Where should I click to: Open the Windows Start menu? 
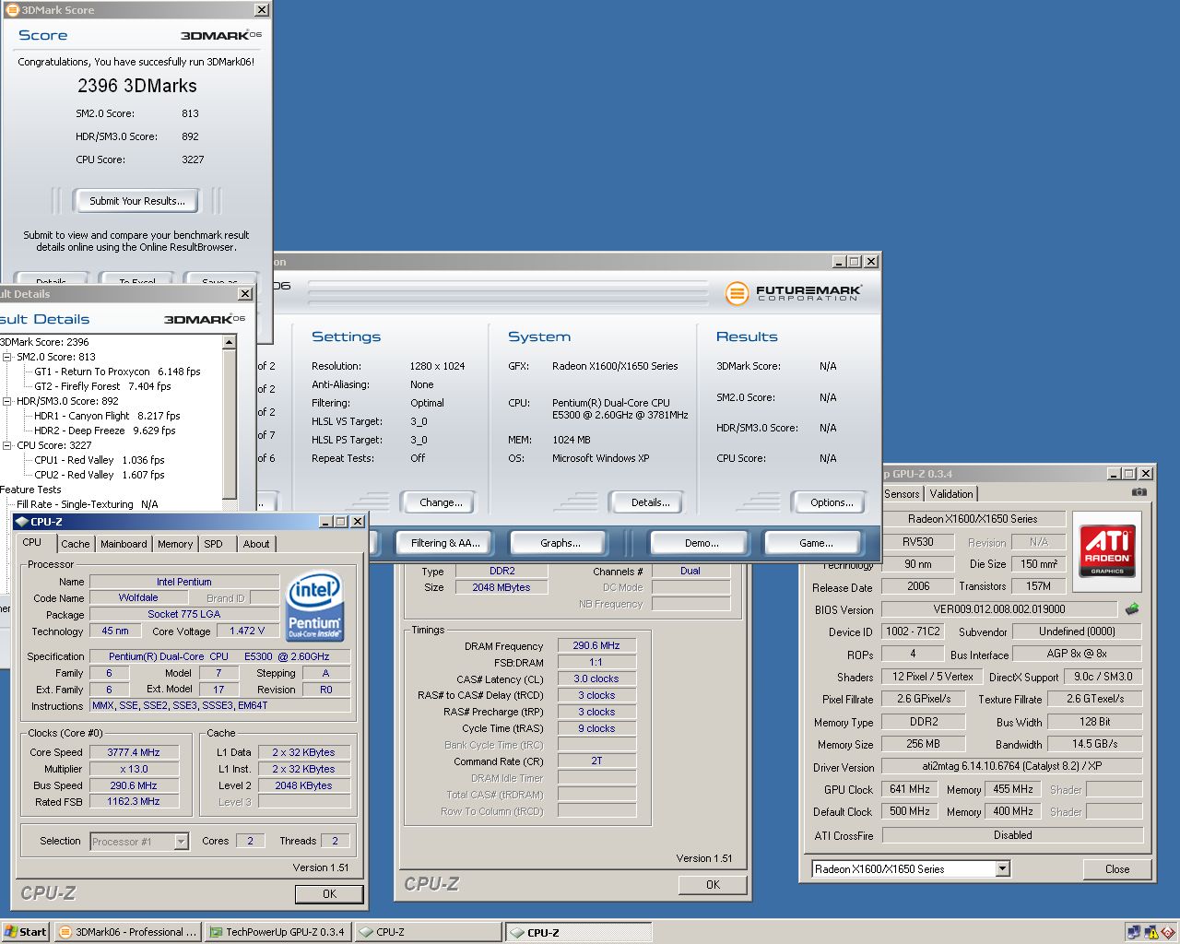26,932
